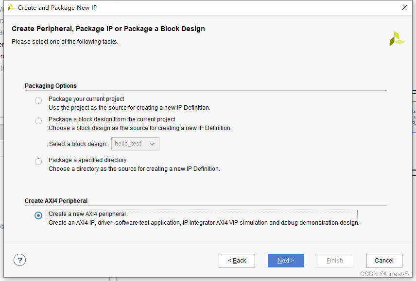Click the Xilinx logo in header
Screen dimensions: 416x281
(397, 39)
